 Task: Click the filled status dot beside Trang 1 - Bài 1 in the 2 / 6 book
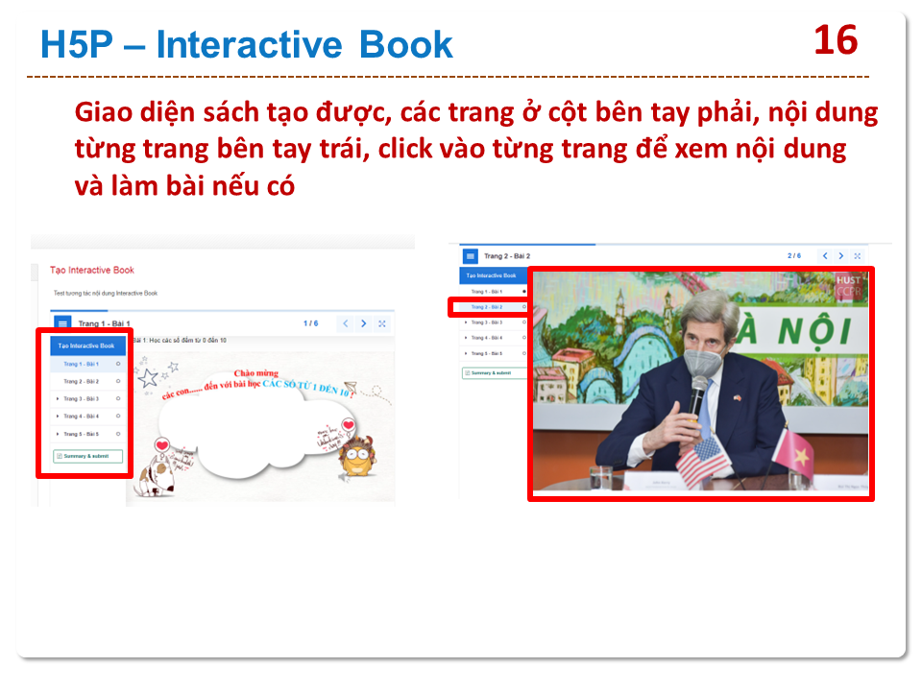[523, 291]
